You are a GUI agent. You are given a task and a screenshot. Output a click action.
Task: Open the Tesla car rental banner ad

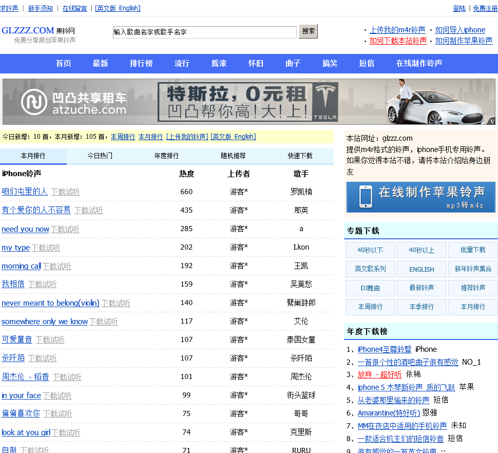point(246,102)
